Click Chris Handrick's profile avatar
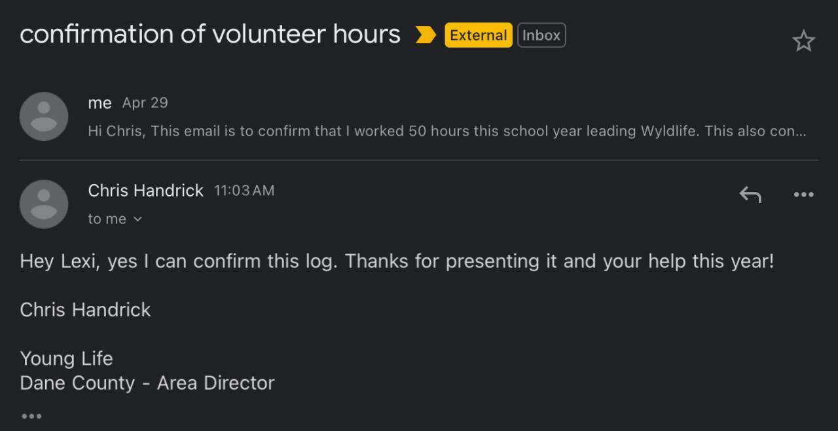 [x=44, y=204]
